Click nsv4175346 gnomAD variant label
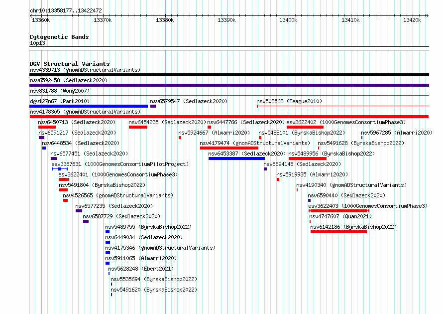This screenshot has height=314, width=443. pos(160,248)
